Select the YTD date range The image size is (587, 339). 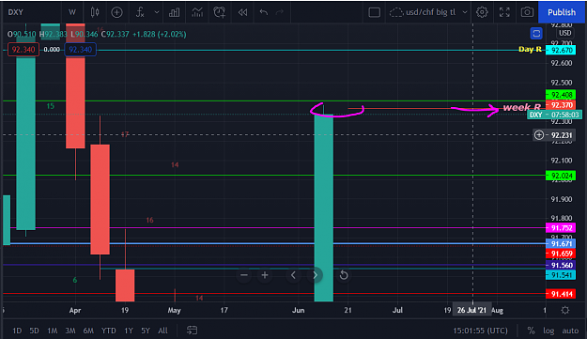(109, 331)
